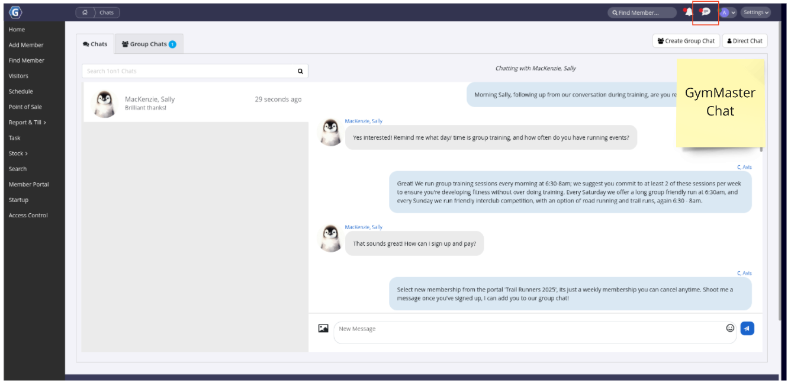Screen dimensions: 791x382
Task: Open Schedule in sidebar
Action: [x=21, y=91]
